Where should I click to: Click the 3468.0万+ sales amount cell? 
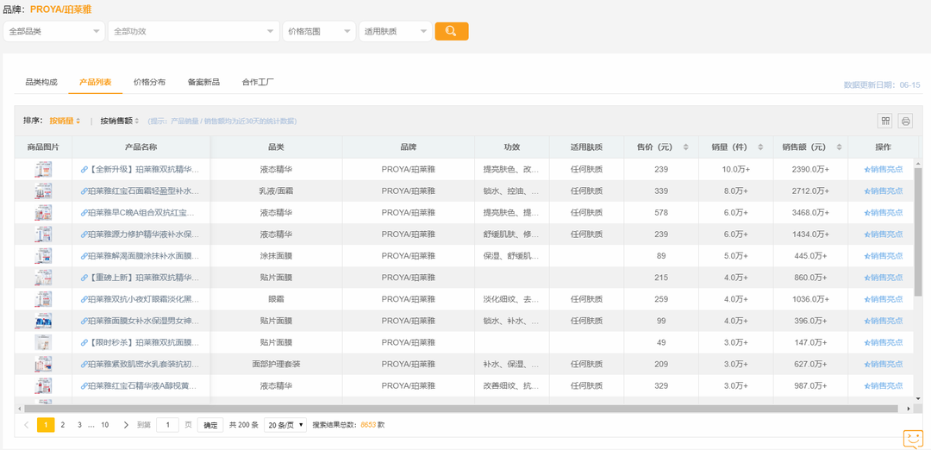tap(810, 213)
